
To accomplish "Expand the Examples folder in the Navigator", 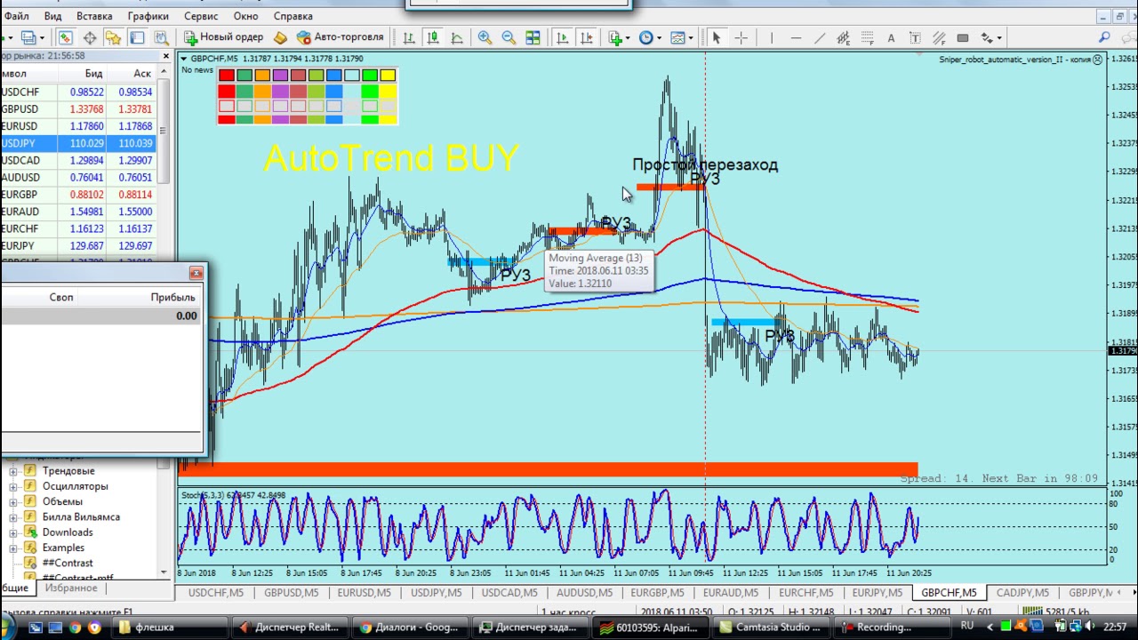I will coord(13,548).
